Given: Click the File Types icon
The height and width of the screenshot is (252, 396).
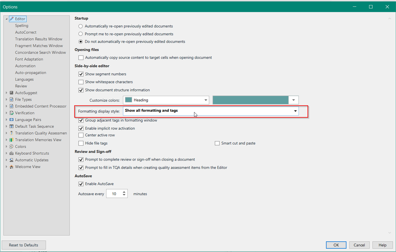Looking at the screenshot, I should [12, 100].
